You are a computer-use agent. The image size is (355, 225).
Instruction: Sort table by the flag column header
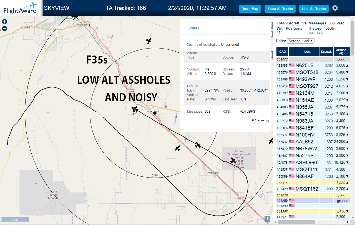click(292, 52)
